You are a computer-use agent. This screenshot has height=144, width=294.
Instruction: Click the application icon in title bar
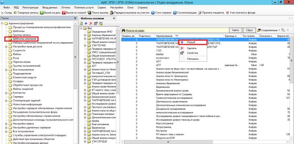click(2, 2)
